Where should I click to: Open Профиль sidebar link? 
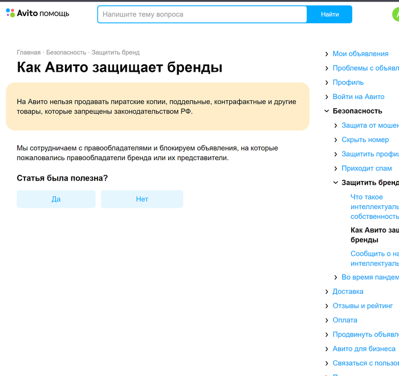(x=348, y=83)
